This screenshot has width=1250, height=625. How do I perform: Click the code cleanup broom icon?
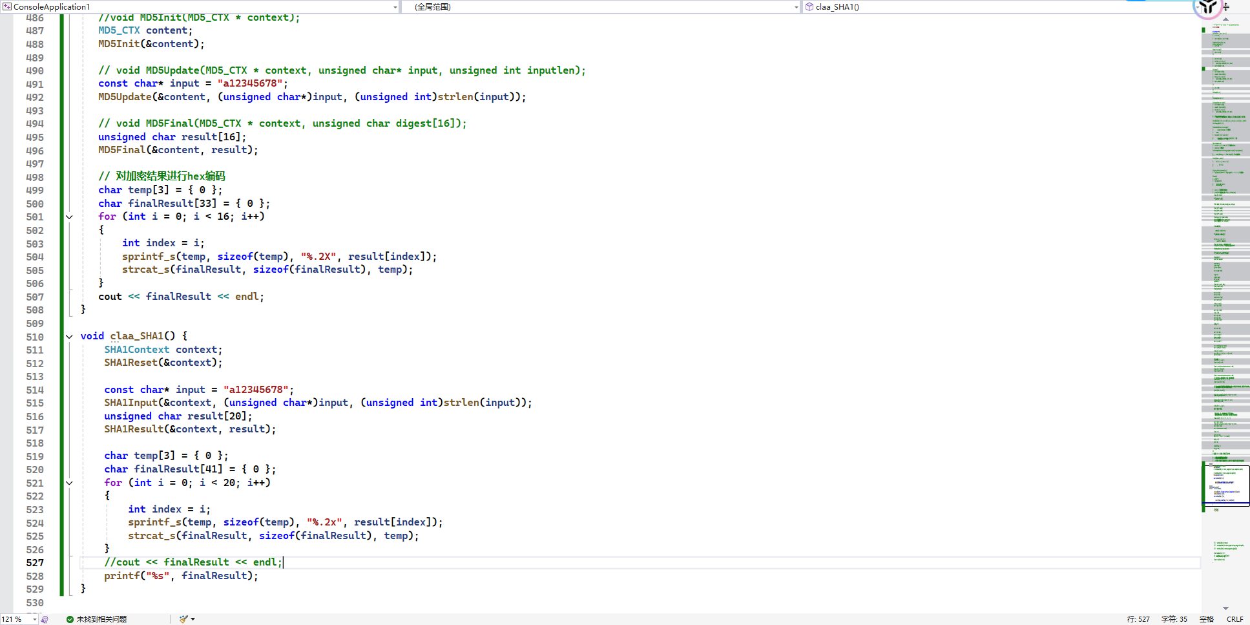pos(183,619)
